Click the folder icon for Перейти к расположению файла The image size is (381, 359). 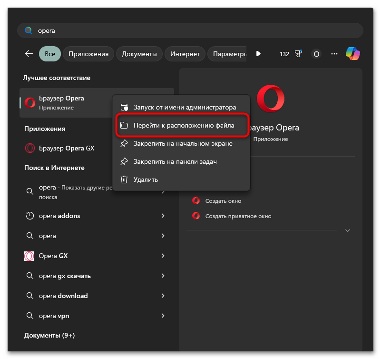click(124, 125)
